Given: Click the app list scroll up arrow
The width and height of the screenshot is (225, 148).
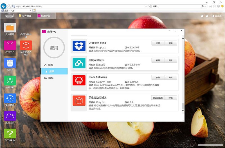Looking at the screenshot, I should click(183, 38).
